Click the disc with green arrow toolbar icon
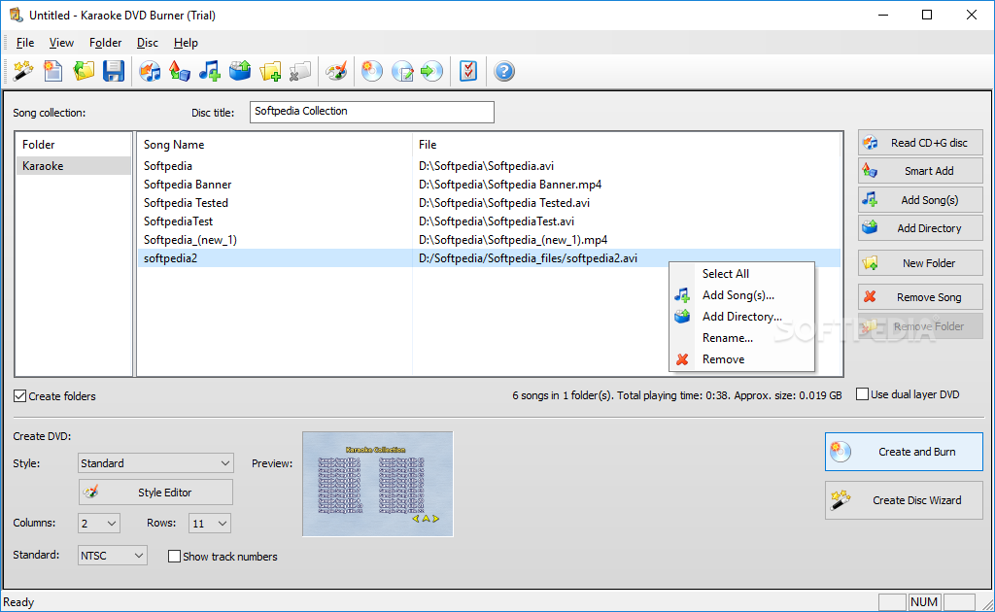Image resolution: width=995 pixels, height=612 pixels. click(432, 71)
